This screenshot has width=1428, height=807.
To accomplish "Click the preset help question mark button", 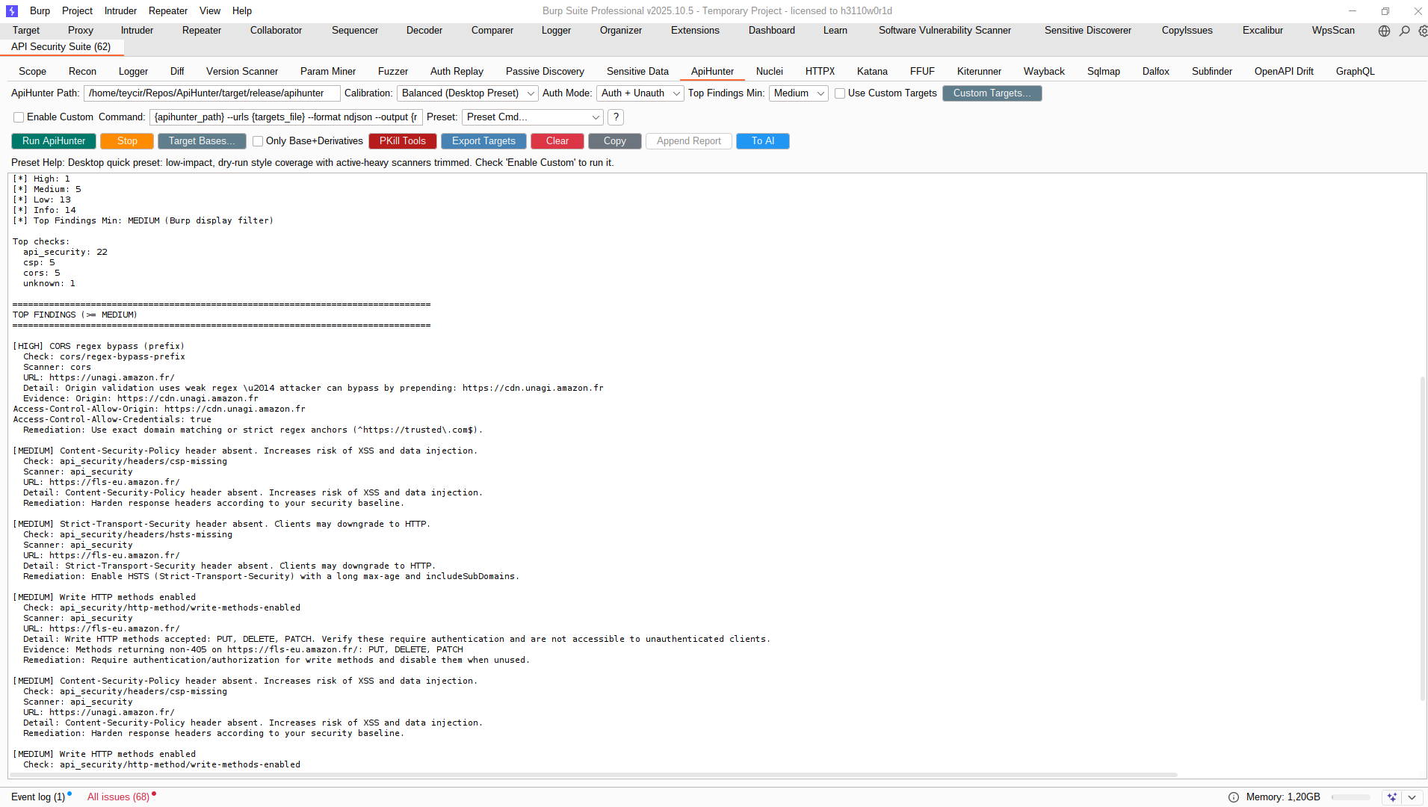I will [x=616, y=117].
